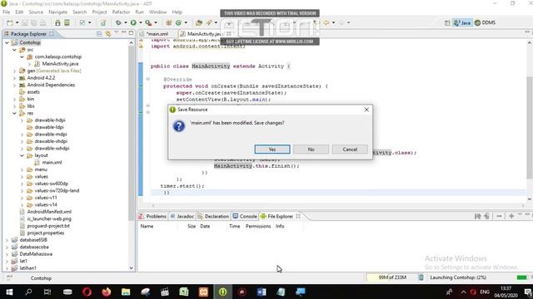This screenshot has width=533, height=299.
Task: Open the Debug dropdown arrow
Action: (125, 22)
